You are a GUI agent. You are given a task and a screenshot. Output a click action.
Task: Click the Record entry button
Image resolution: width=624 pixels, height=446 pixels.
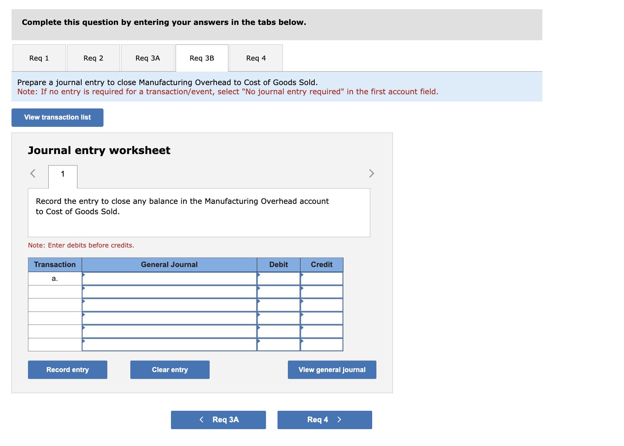[x=67, y=369]
